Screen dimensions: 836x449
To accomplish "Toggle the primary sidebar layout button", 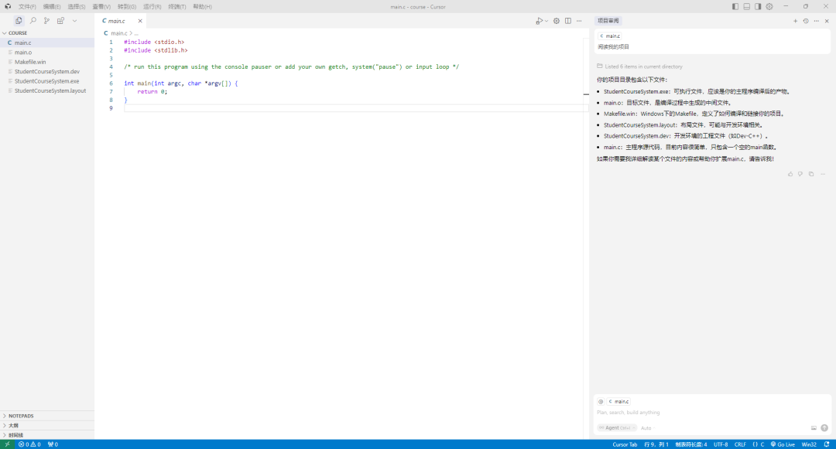I will pos(735,6).
